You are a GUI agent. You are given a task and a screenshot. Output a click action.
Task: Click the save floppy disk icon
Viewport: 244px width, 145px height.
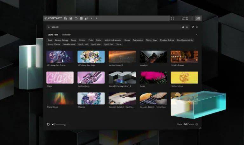point(71,18)
